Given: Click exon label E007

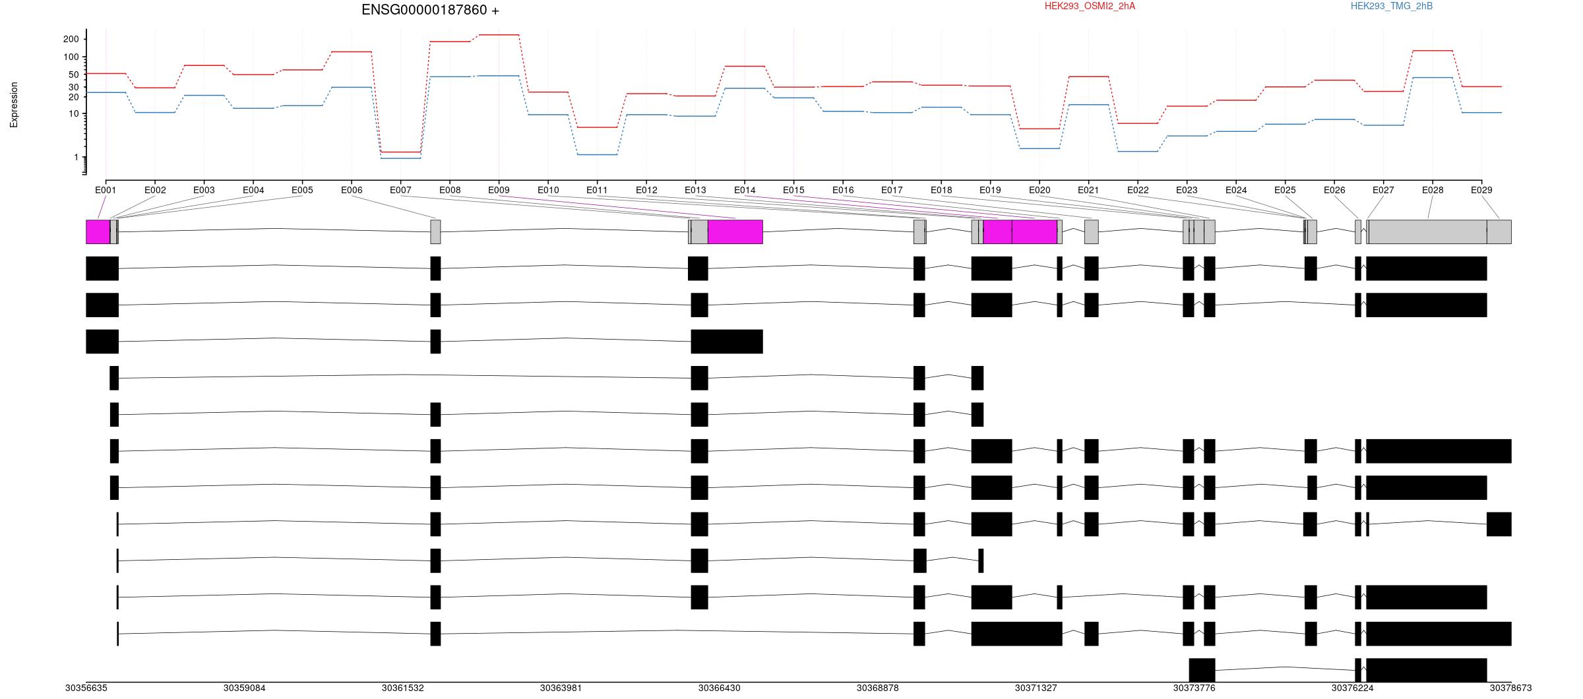Looking at the screenshot, I should pos(400,190).
